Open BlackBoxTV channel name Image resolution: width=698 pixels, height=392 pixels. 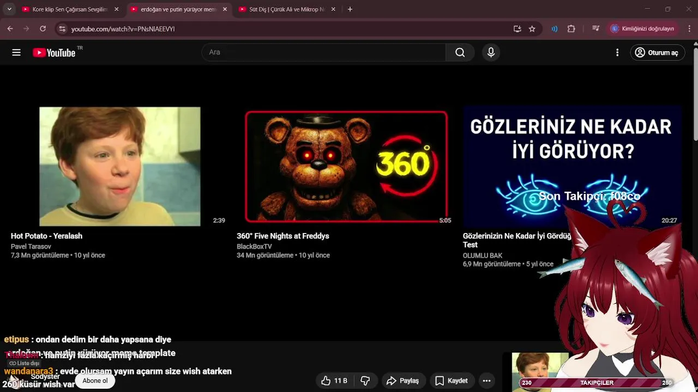(254, 247)
